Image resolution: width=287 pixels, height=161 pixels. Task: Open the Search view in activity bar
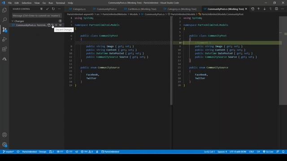click(x=4, y=20)
